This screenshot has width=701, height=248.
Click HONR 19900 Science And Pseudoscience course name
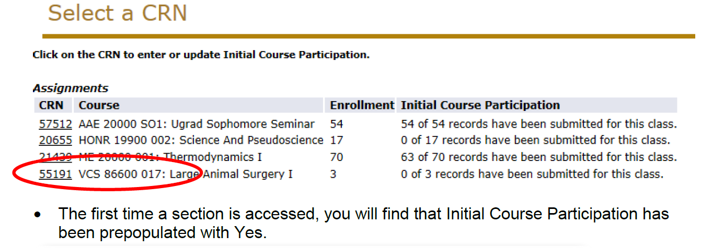201,140
